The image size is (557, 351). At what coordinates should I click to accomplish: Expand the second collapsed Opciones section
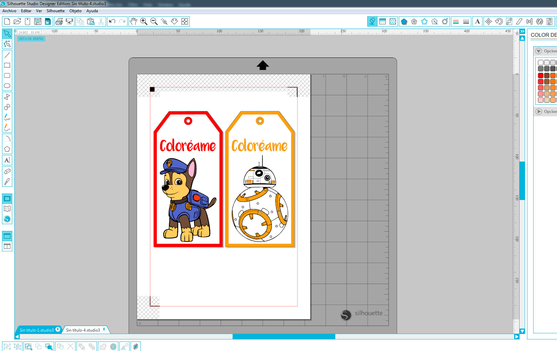539,112
